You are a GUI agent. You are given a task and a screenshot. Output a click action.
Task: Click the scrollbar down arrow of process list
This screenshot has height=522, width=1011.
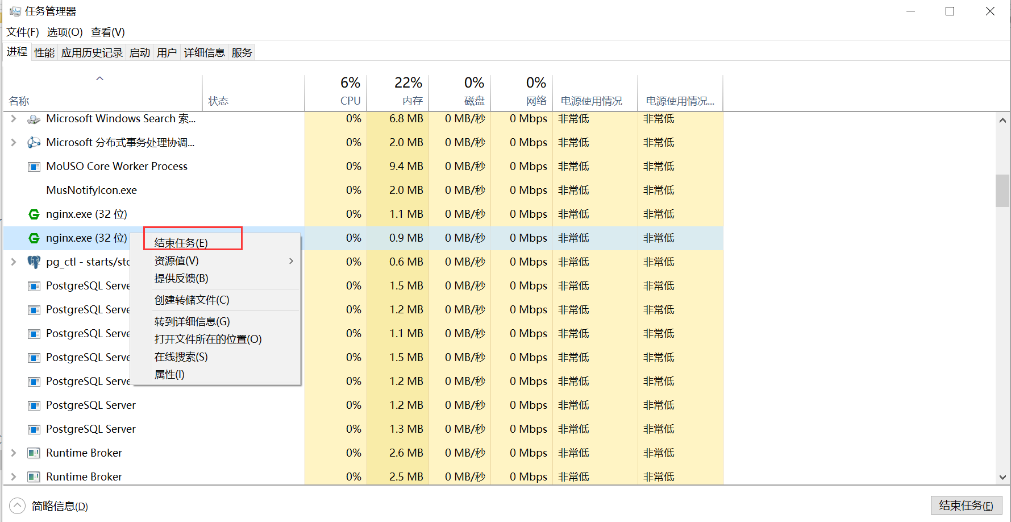point(1002,478)
